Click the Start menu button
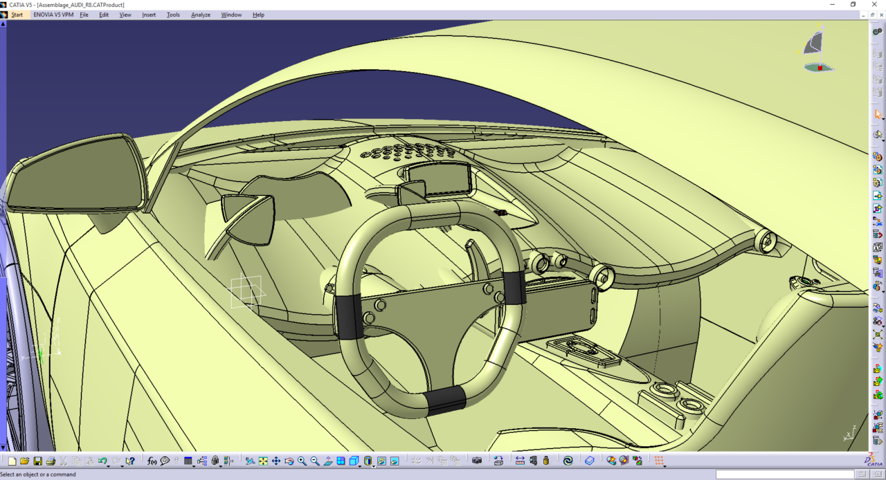The image size is (886, 480). 17,15
